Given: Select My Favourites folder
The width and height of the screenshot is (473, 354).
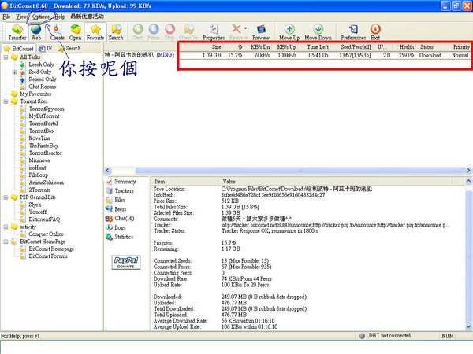Looking at the screenshot, I should (35, 94).
